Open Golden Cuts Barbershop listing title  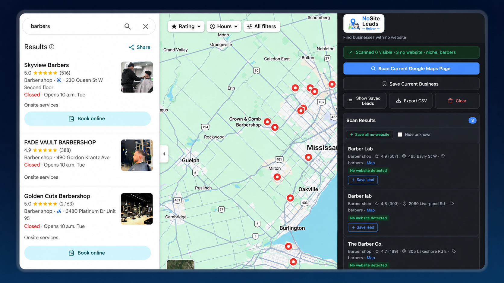point(57,196)
